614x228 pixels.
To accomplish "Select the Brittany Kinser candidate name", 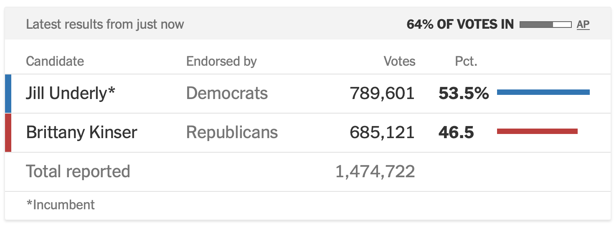I will click(x=81, y=133).
